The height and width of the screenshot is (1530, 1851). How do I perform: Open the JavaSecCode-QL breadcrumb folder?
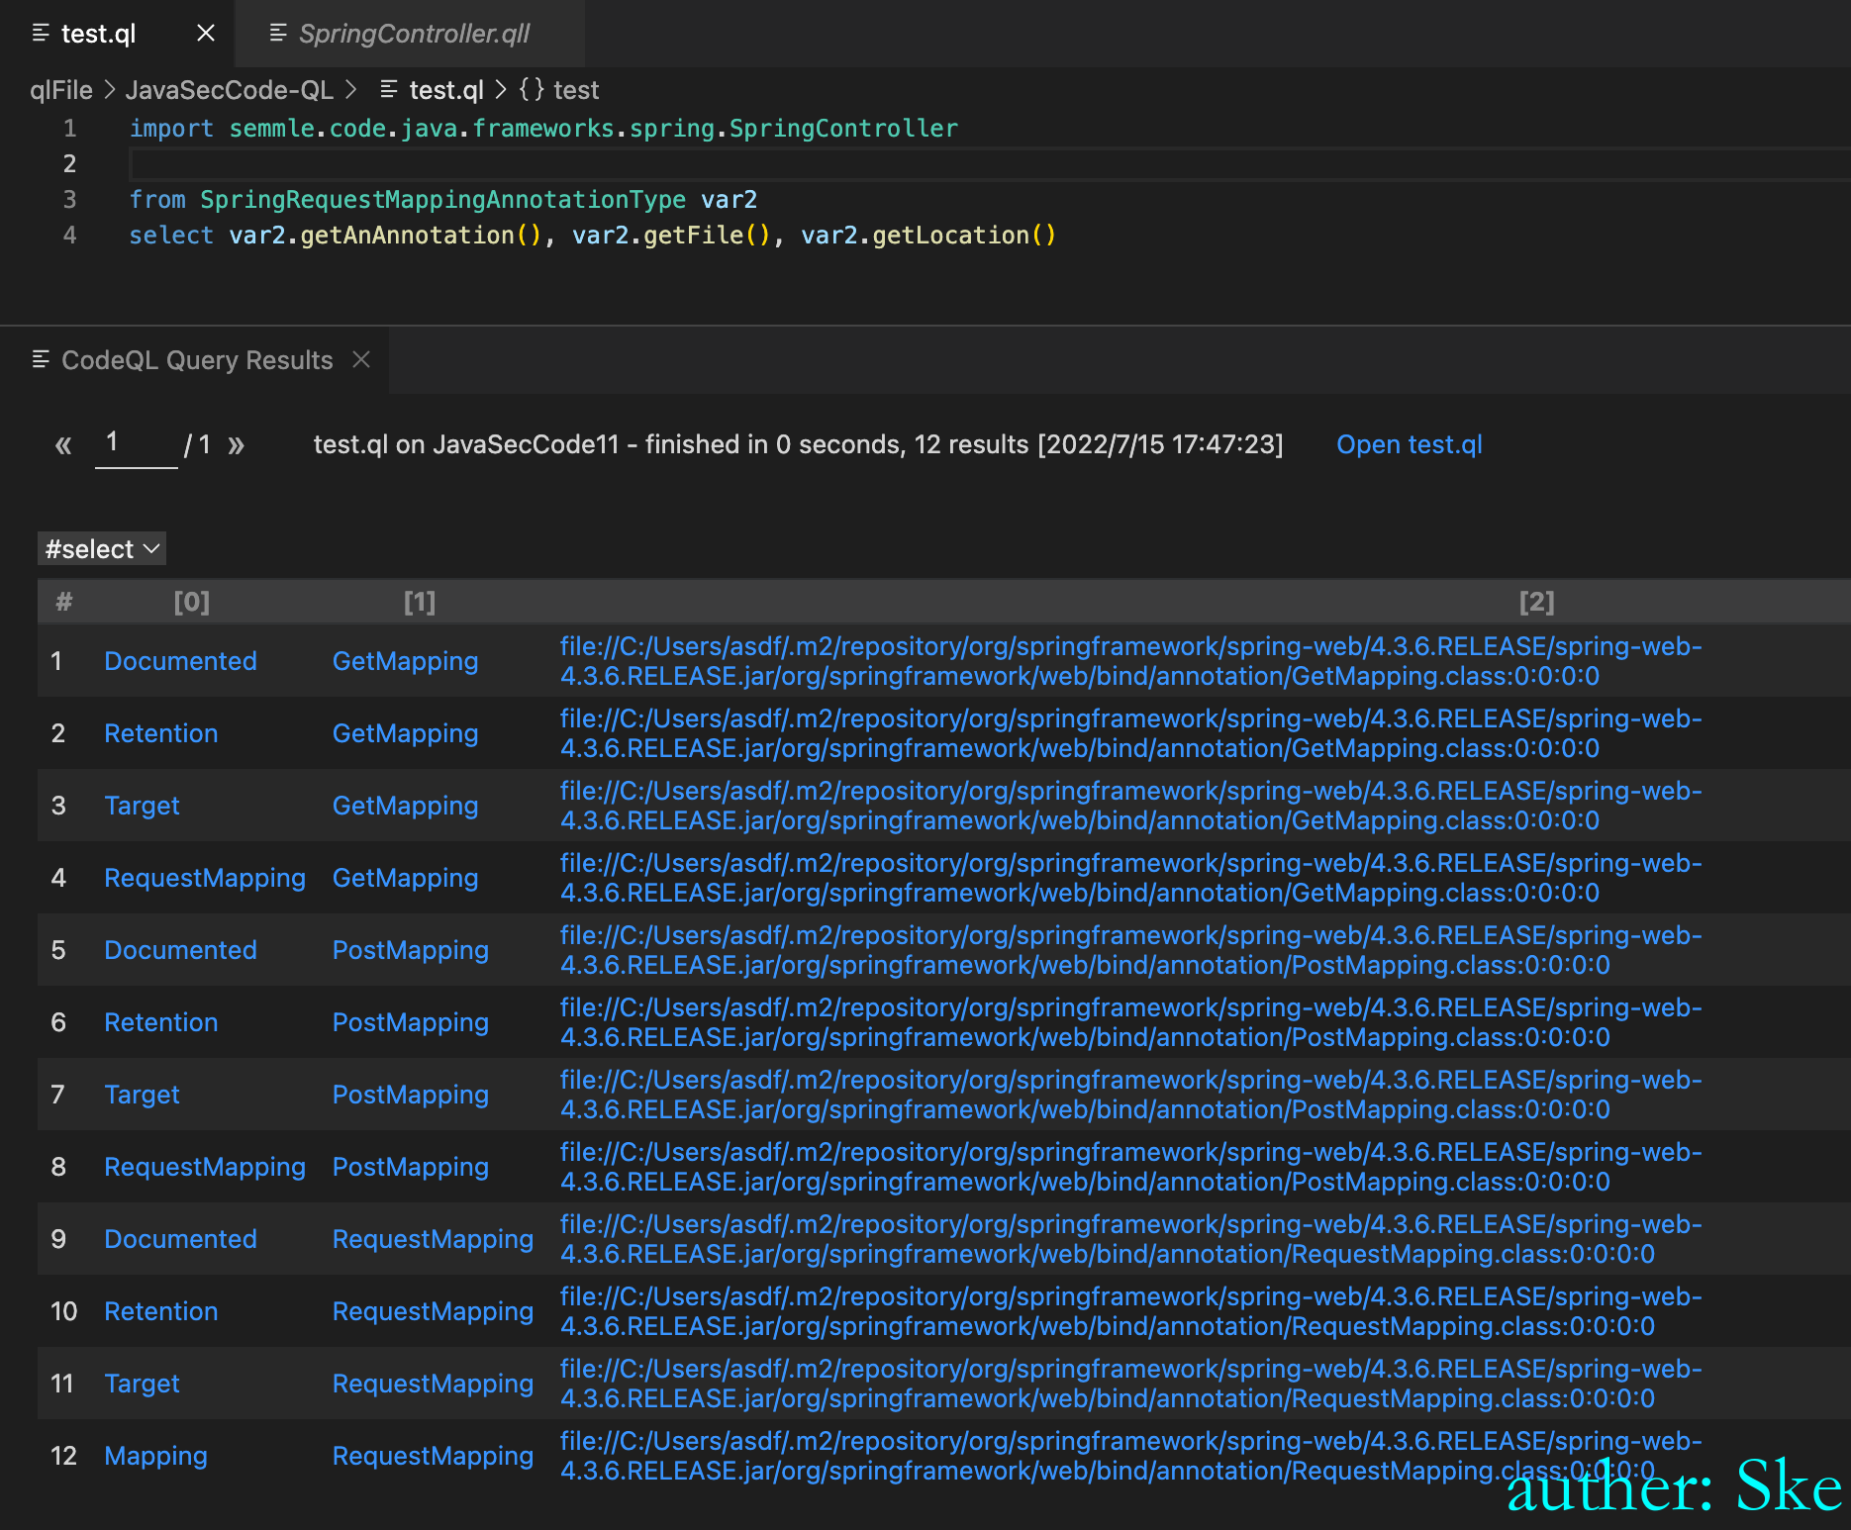(x=230, y=90)
